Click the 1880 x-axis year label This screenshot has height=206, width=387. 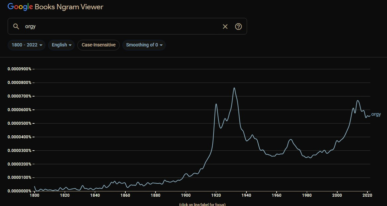(156, 195)
